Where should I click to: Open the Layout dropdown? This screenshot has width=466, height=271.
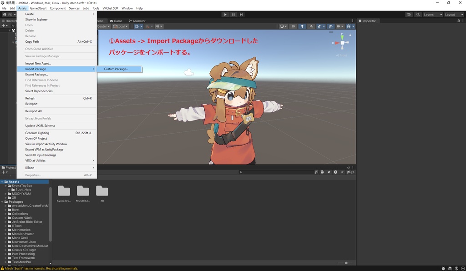pos(454,15)
